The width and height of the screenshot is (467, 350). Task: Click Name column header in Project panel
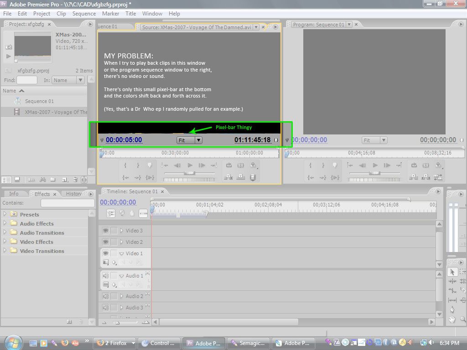click(x=44, y=91)
